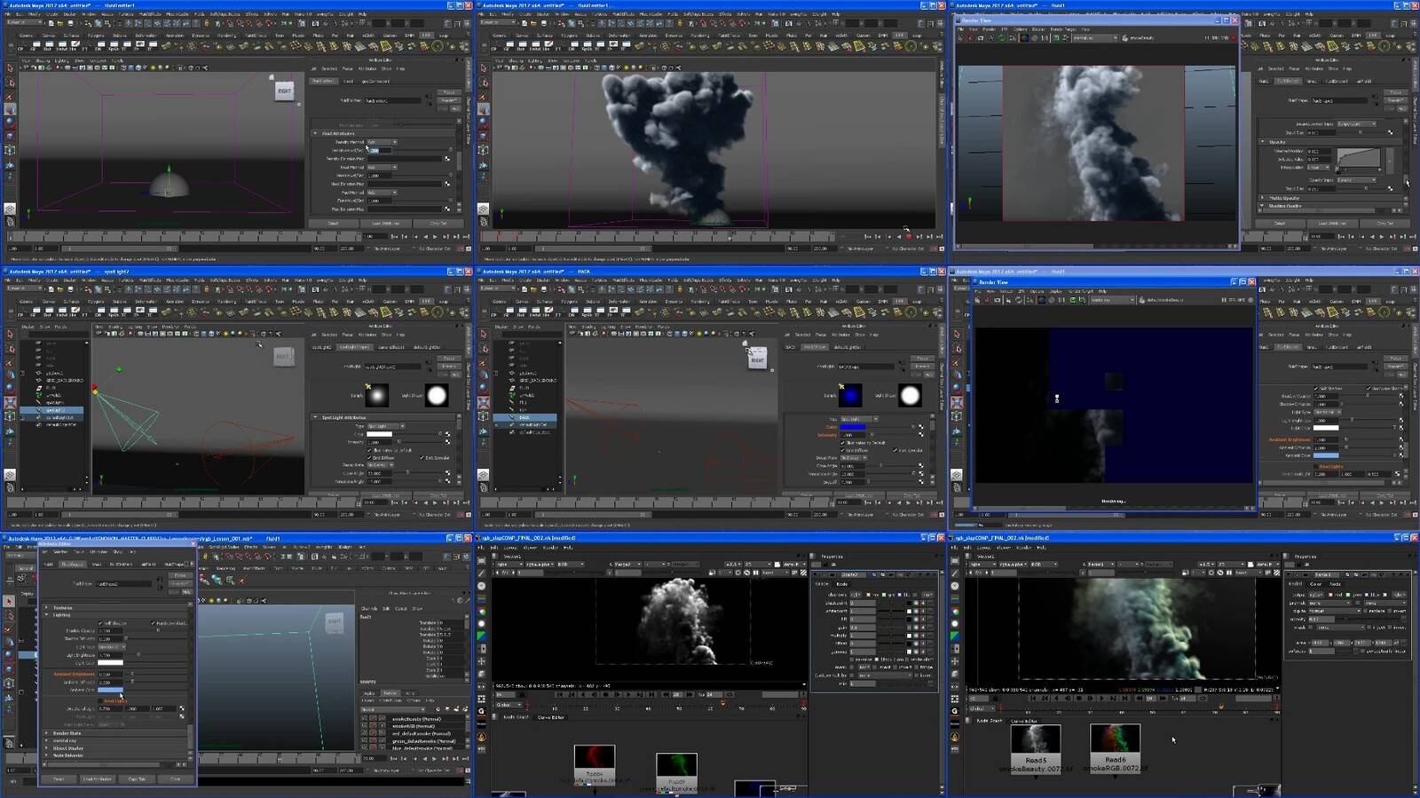The height and width of the screenshot is (798, 1420).
Task: Toggle Self Shadow in floating Attribute Editor
Action: pos(100,623)
